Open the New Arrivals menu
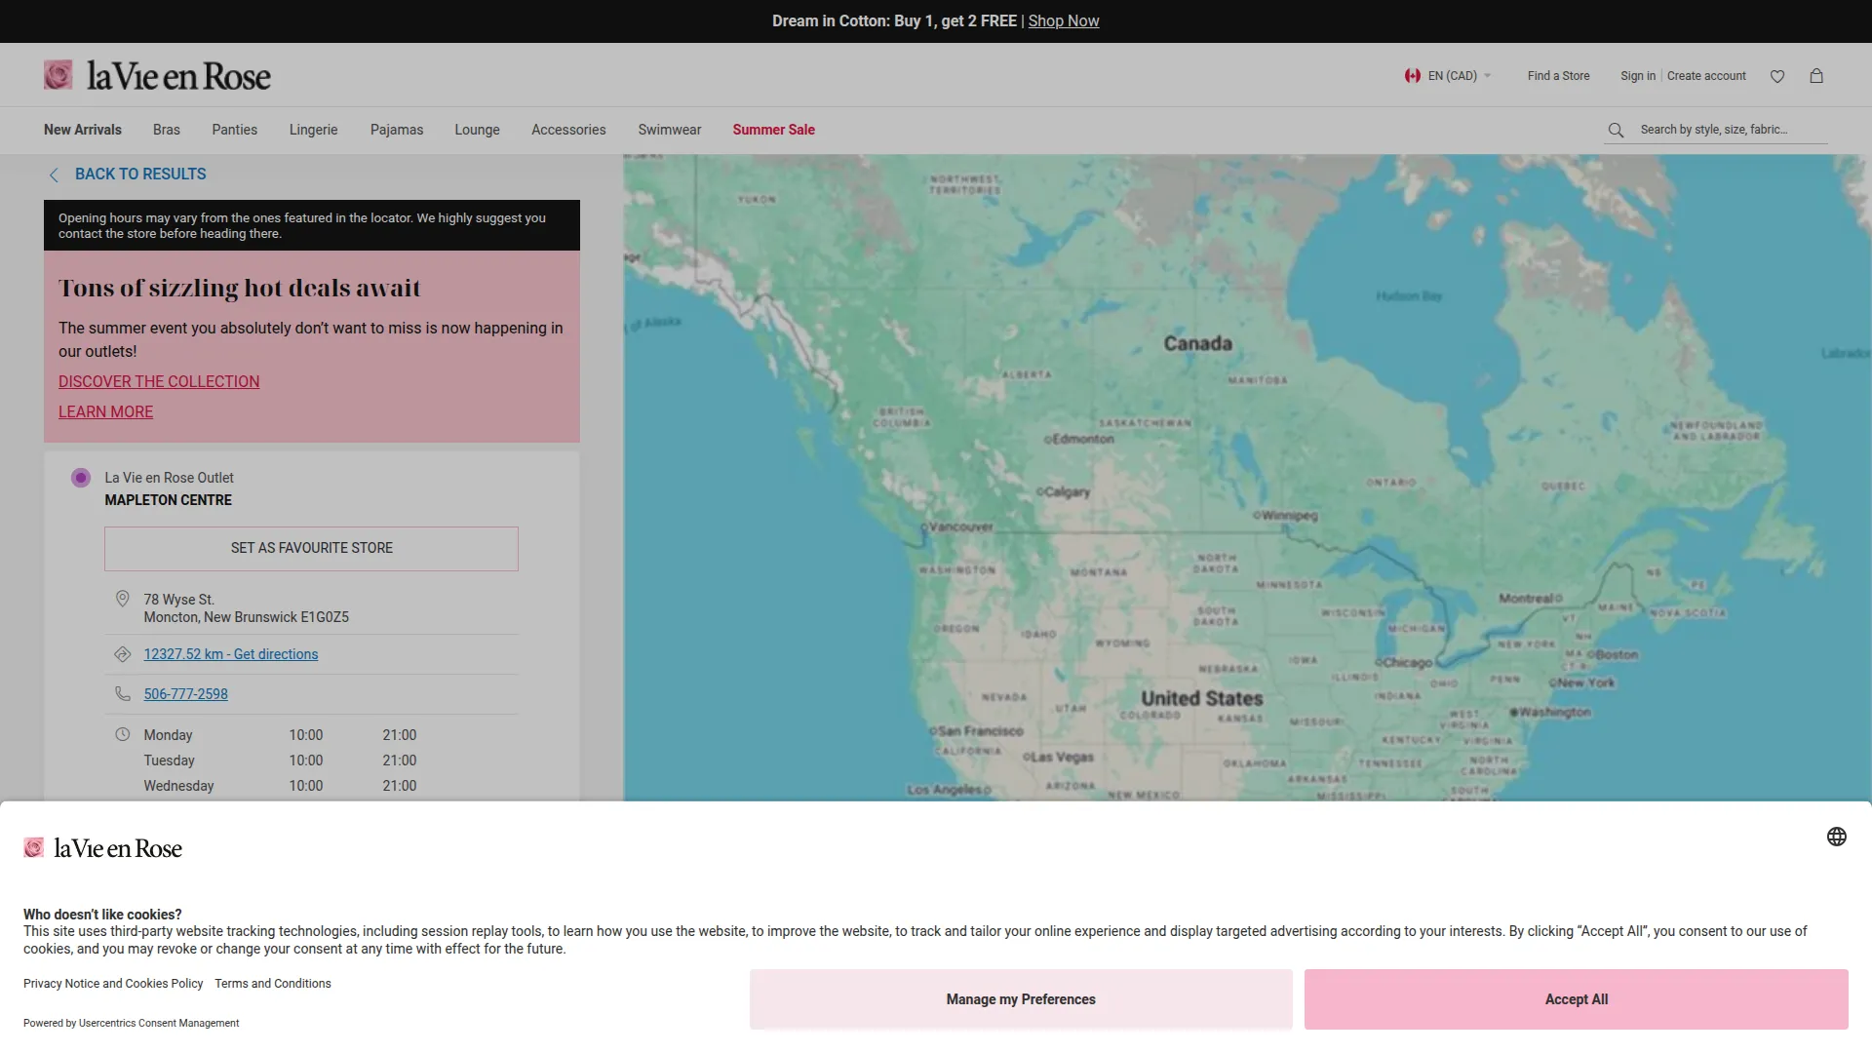Image resolution: width=1872 pixels, height=1053 pixels. click(x=83, y=130)
